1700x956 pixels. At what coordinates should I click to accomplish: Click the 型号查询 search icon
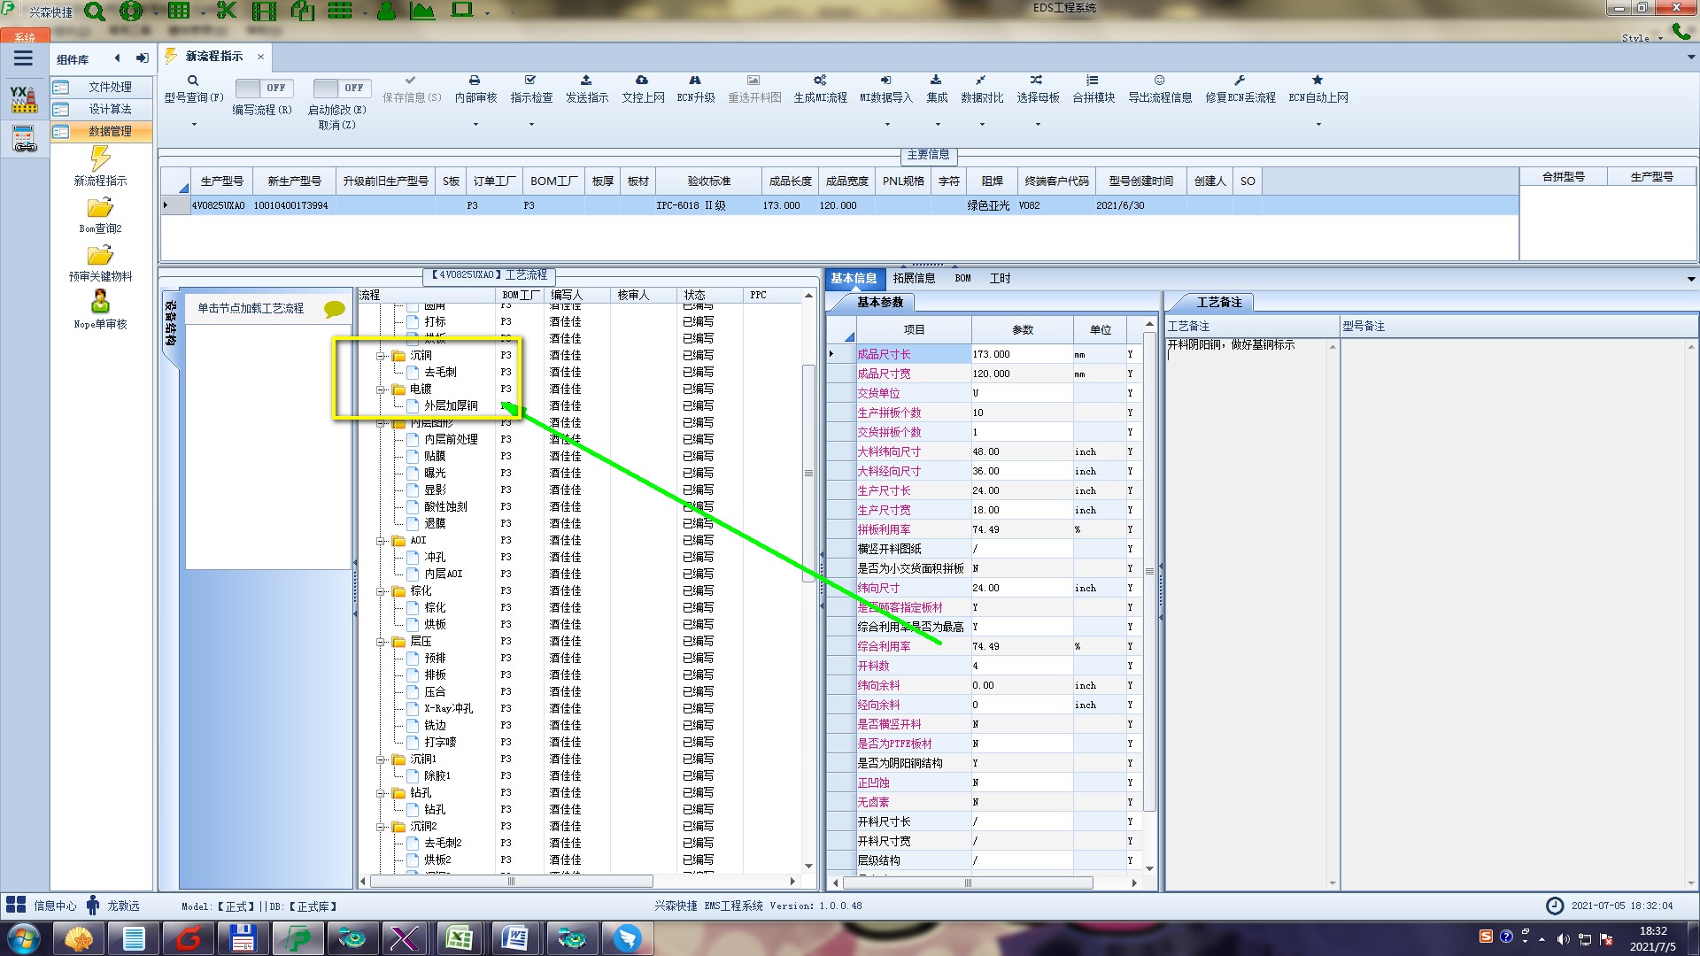point(193,81)
